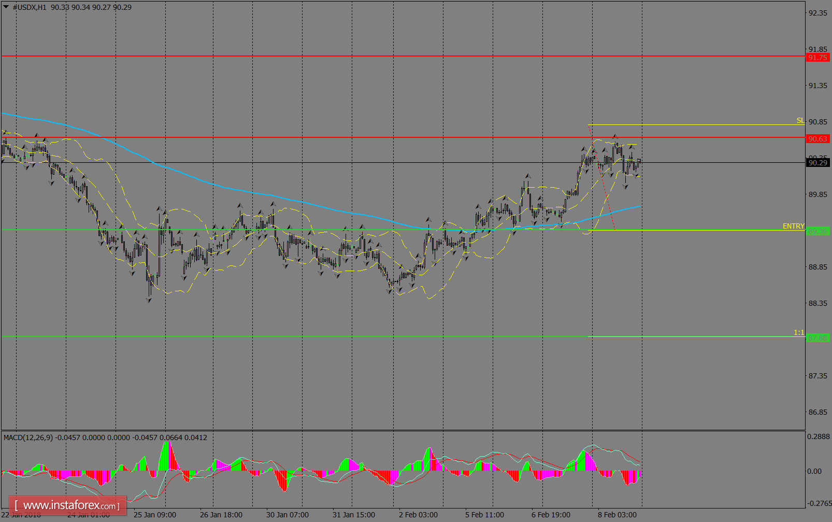Viewport: 832px width, 522px height.
Task: Click the #USDX,H1 symbol title
Action: 30,7
